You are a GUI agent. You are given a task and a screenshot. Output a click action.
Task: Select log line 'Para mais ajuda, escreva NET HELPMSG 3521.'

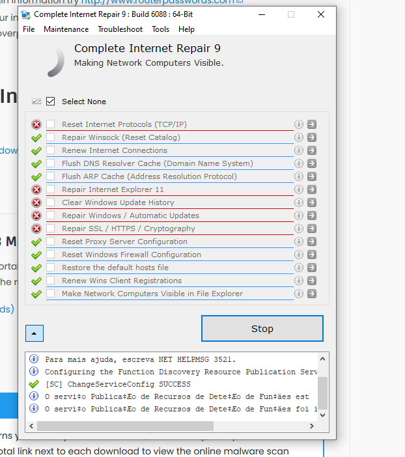pyautogui.click(x=140, y=359)
